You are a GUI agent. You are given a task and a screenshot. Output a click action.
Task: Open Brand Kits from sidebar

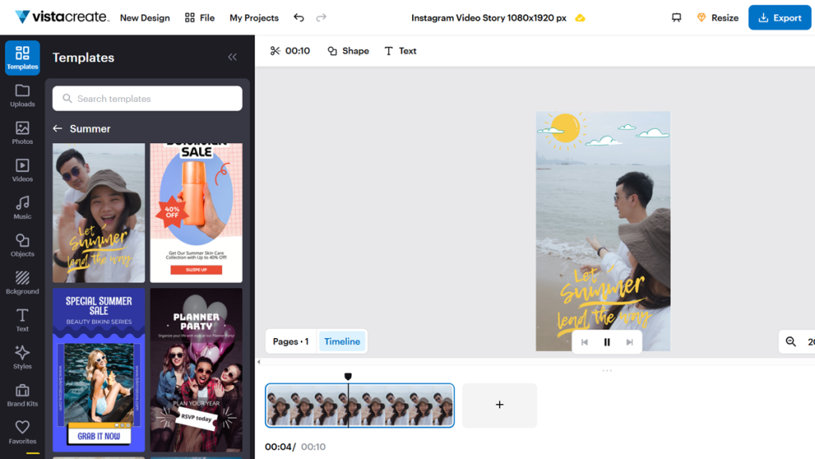[x=22, y=394]
